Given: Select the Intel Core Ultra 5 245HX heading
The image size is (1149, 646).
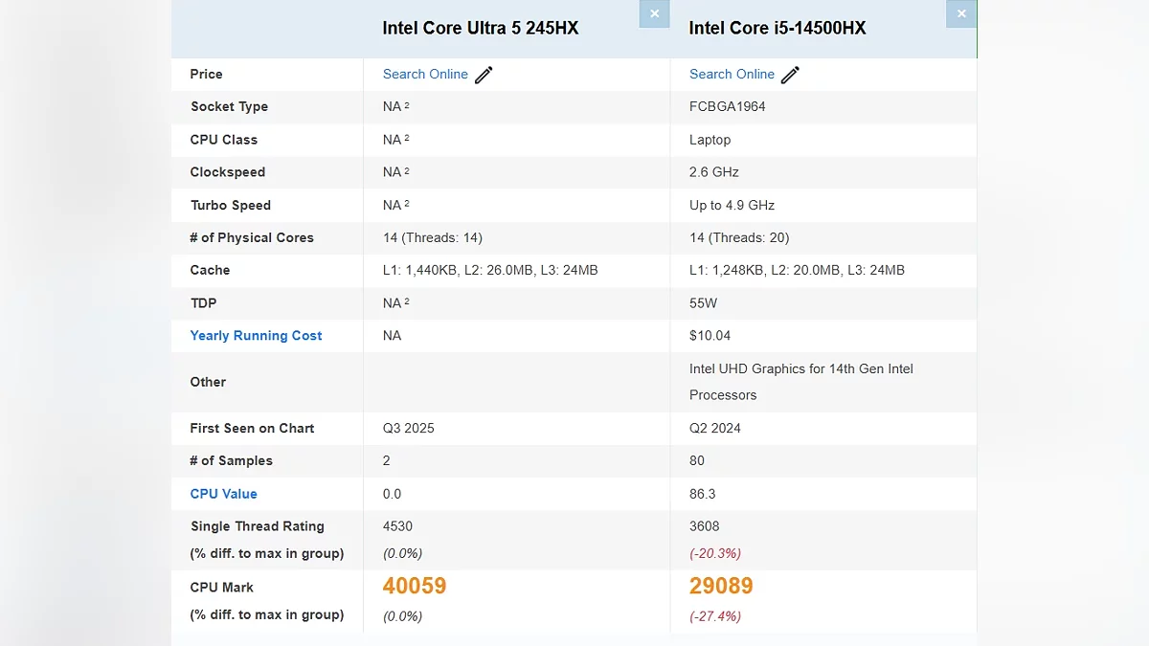Looking at the screenshot, I should tap(481, 28).
